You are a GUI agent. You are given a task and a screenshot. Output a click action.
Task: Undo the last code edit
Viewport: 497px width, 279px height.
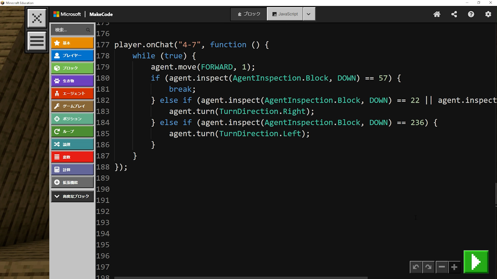[416, 267]
